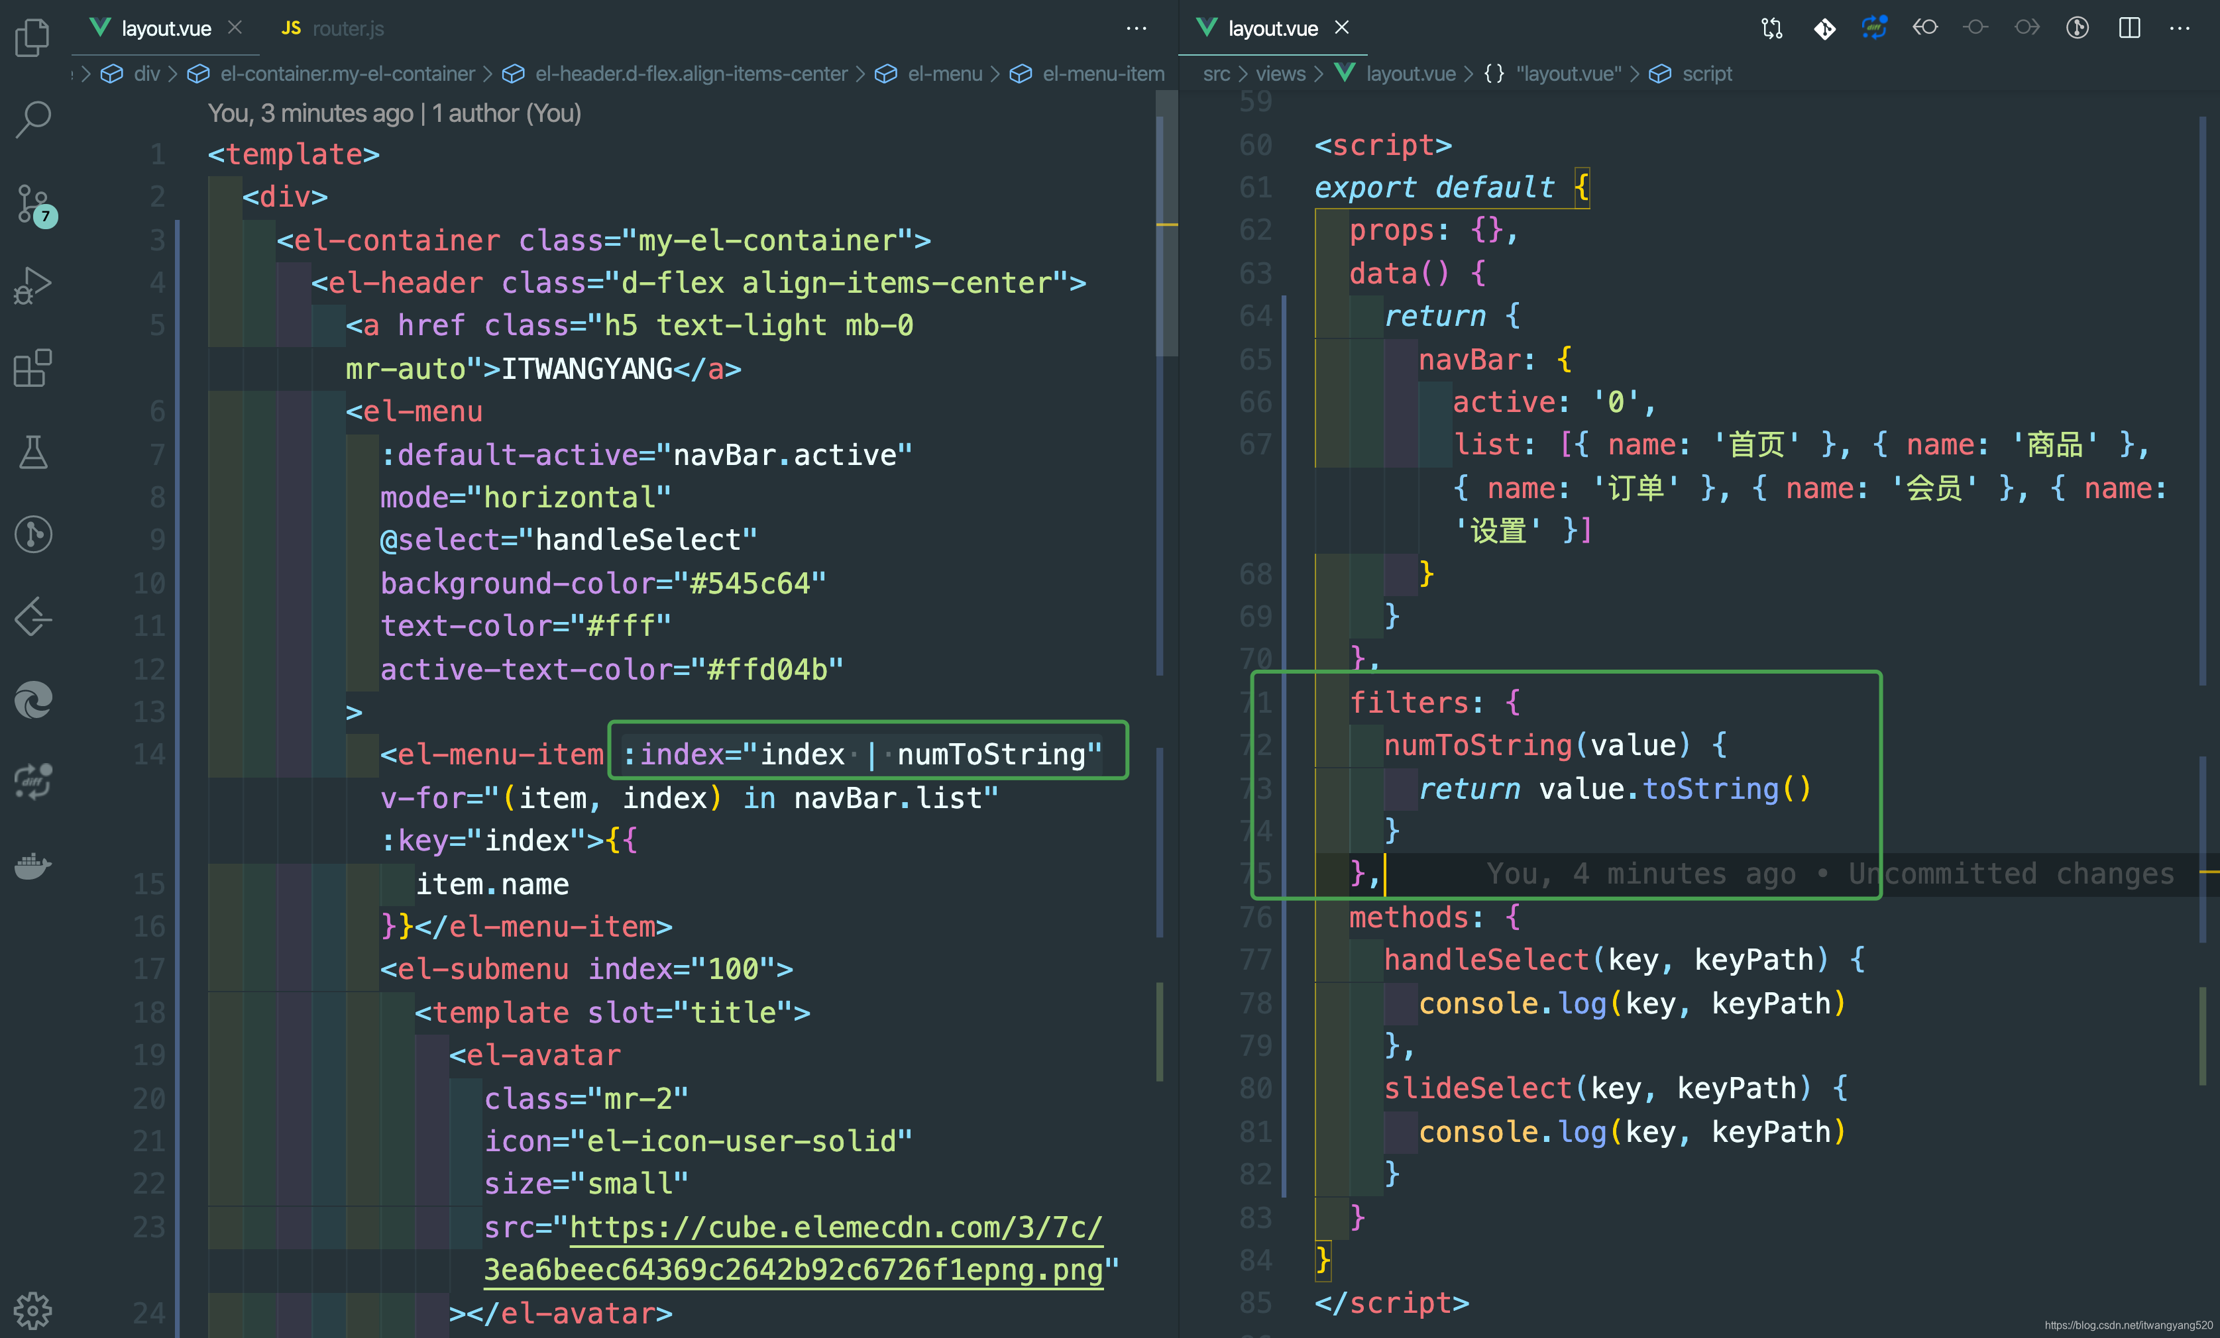Image resolution: width=2220 pixels, height=1338 pixels.
Task: Open more actions menu in right editor
Action: [x=2180, y=28]
